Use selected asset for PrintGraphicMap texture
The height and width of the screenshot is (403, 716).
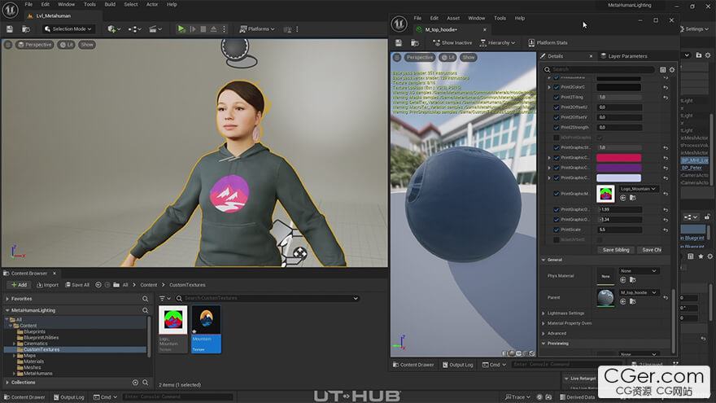coord(623,198)
